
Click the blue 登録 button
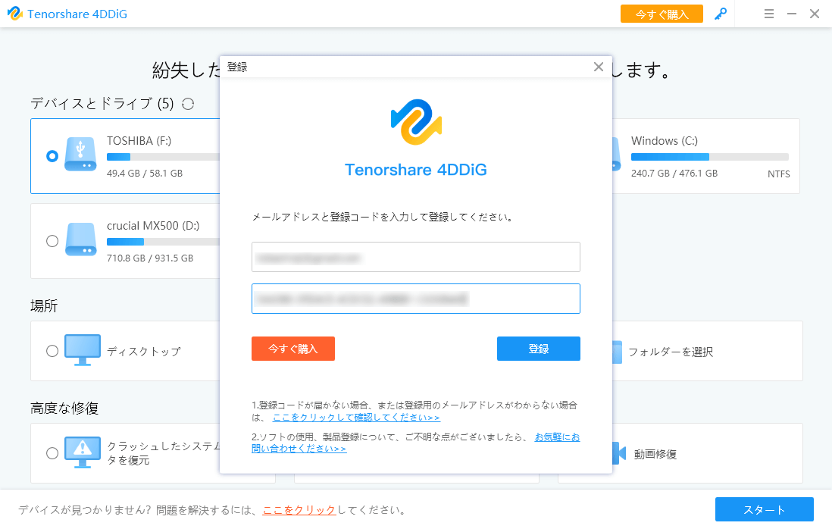539,349
